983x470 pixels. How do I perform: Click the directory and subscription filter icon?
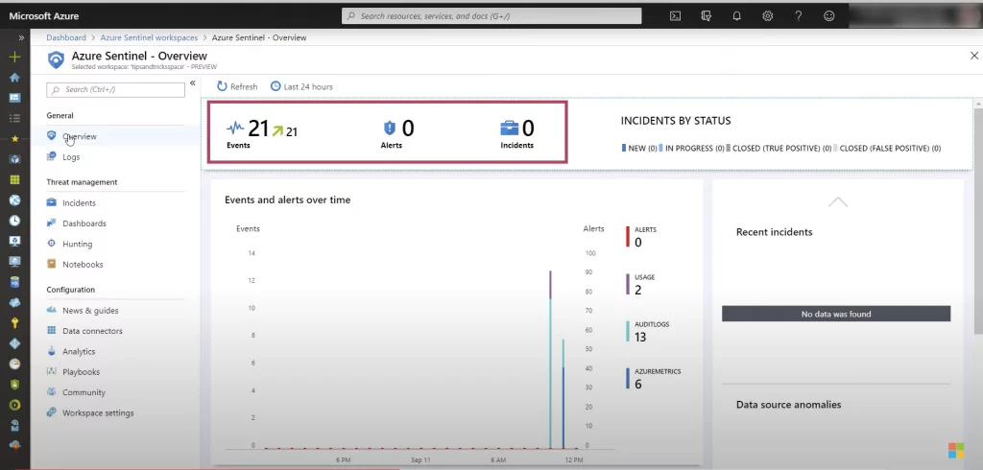tap(706, 16)
